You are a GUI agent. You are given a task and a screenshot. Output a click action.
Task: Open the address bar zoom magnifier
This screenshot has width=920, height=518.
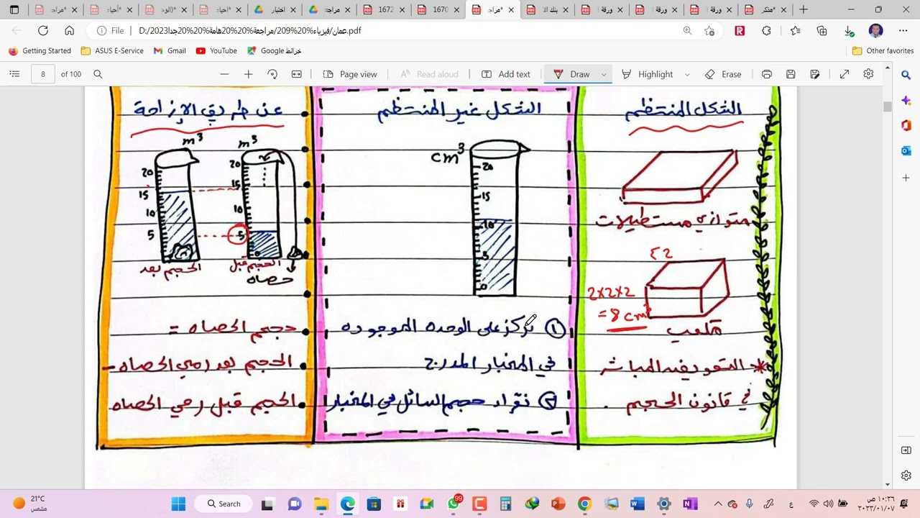[687, 31]
